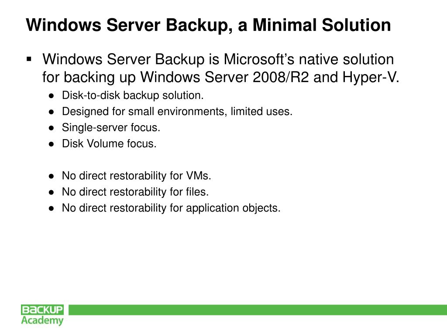The width and height of the screenshot is (447, 335).
Task: Click 'Disk-to-disk backup solution' text
Action: [x=133, y=95]
